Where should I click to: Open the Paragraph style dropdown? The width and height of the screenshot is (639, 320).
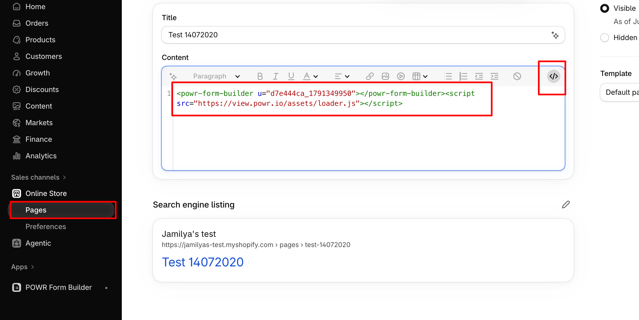[217, 76]
